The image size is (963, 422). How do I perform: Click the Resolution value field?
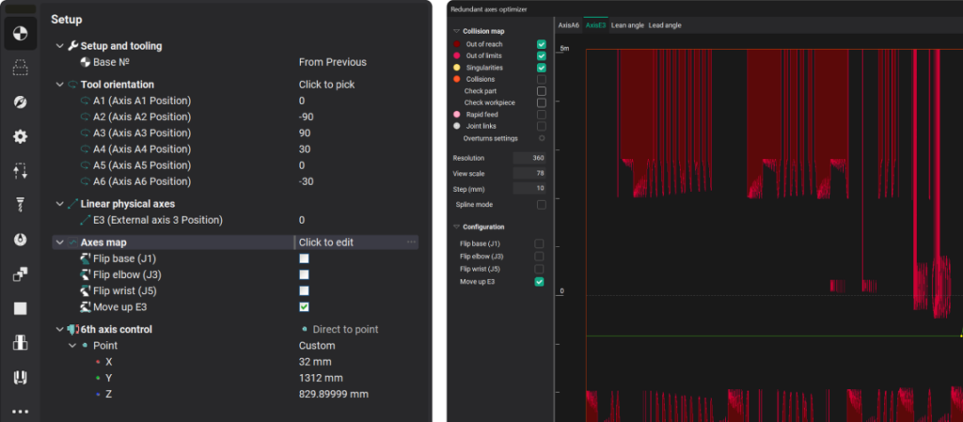pos(529,158)
